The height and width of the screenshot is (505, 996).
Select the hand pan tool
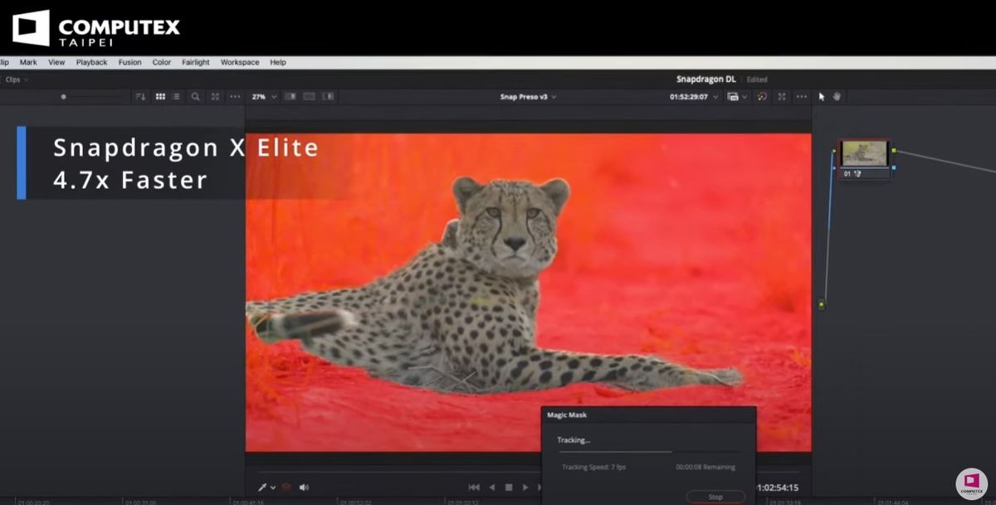click(837, 97)
